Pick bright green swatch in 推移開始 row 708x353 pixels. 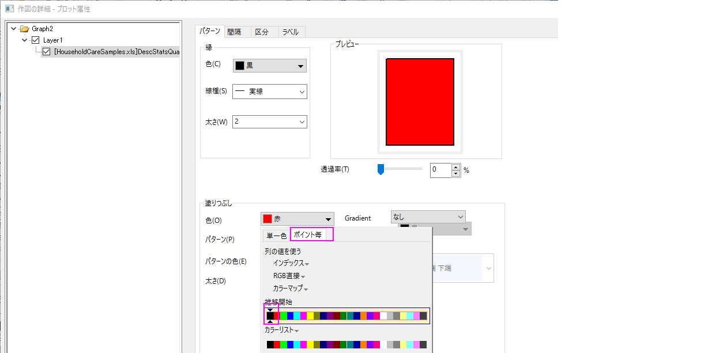tap(284, 316)
